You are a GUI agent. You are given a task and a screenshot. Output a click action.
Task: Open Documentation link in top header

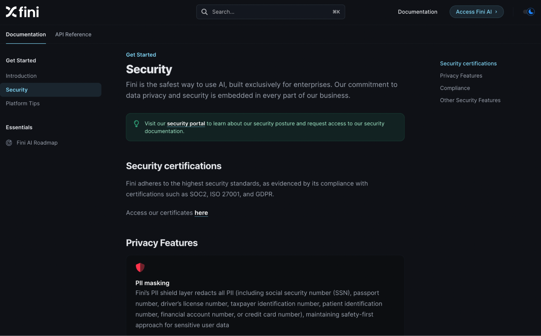(418, 12)
